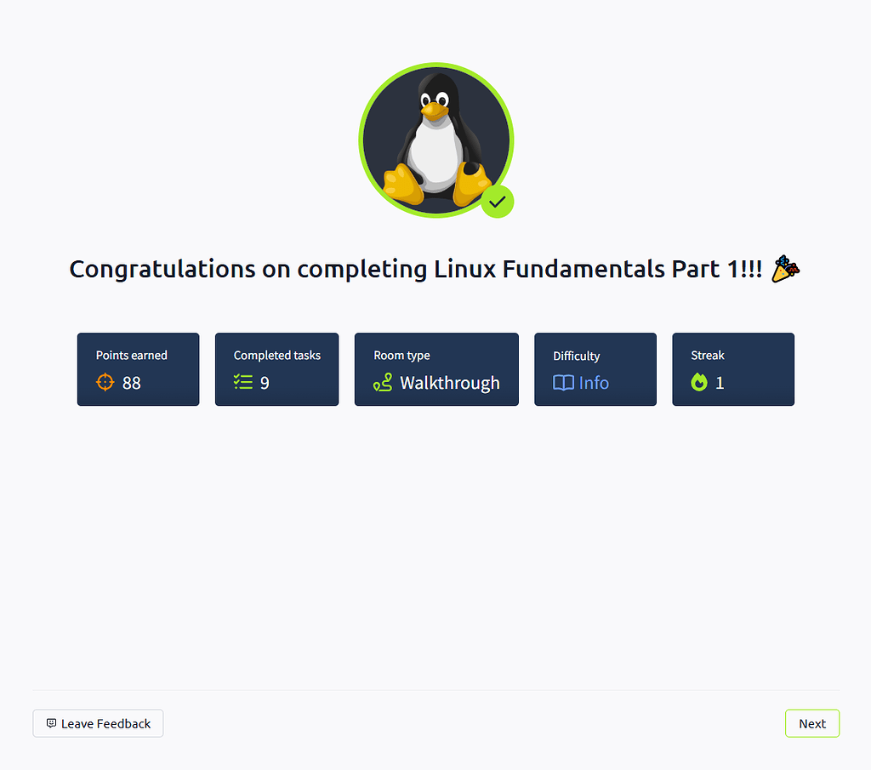Select the 'Info' difficulty value
This screenshot has width=871, height=770.
coord(594,383)
